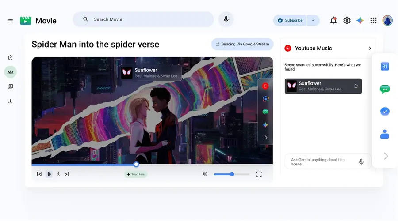Save Sunflower with bookmark icon

[x=356, y=86]
